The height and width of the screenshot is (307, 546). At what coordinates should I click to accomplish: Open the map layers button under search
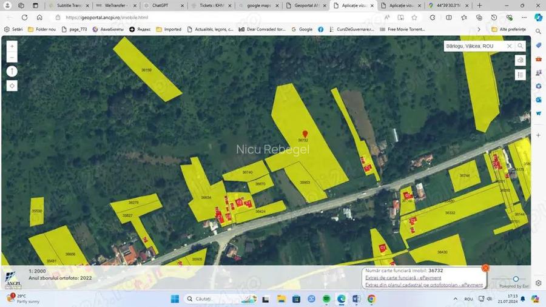pos(520,61)
